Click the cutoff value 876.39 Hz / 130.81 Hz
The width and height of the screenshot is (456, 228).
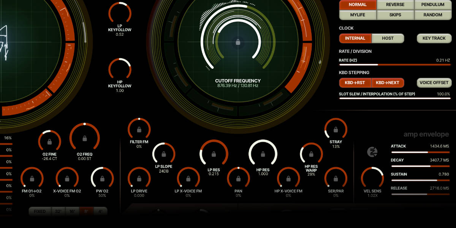pyautogui.click(x=238, y=86)
